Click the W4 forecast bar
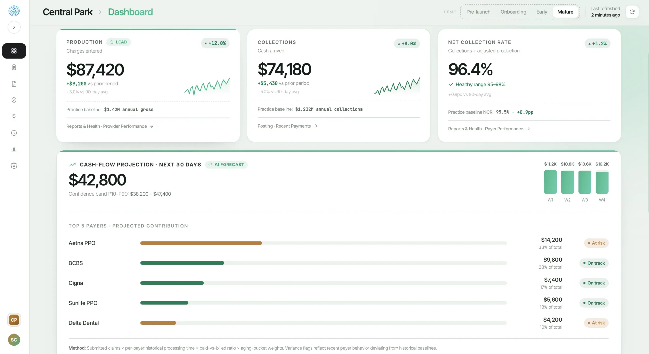 602,183
